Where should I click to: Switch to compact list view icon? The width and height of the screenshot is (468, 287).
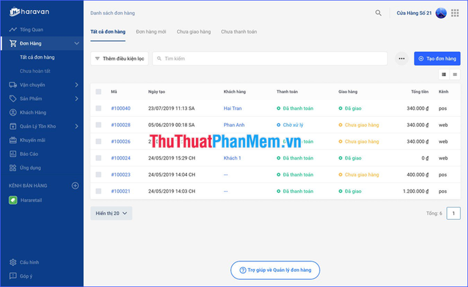[455, 75]
